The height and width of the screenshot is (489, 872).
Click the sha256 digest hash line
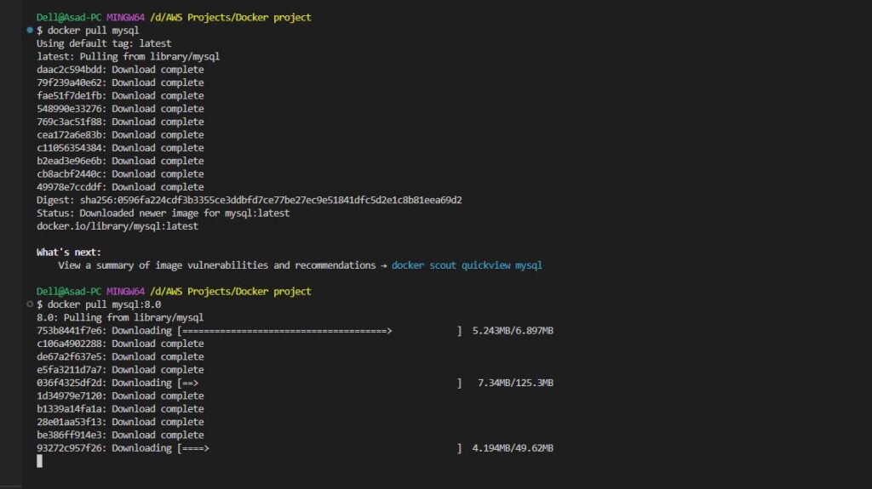250,200
